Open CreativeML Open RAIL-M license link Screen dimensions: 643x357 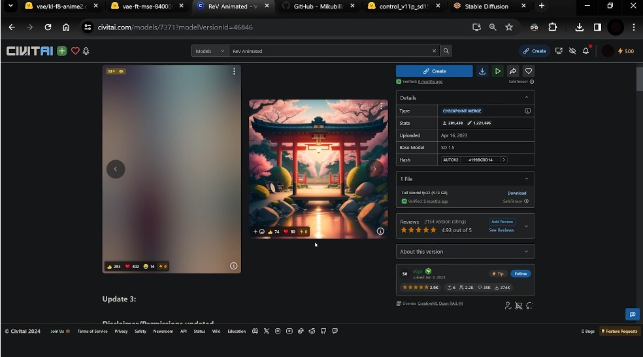pyautogui.click(x=440, y=303)
